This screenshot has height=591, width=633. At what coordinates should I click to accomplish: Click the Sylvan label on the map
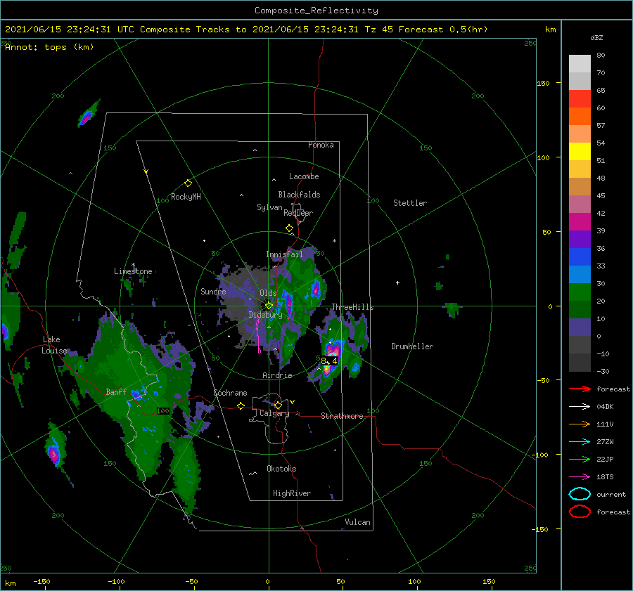[269, 207]
